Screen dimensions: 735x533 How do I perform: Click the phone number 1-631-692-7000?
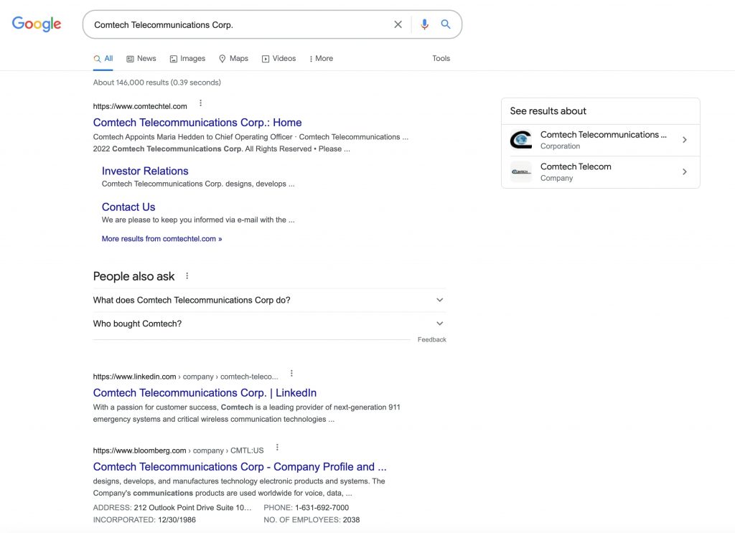[322, 508]
